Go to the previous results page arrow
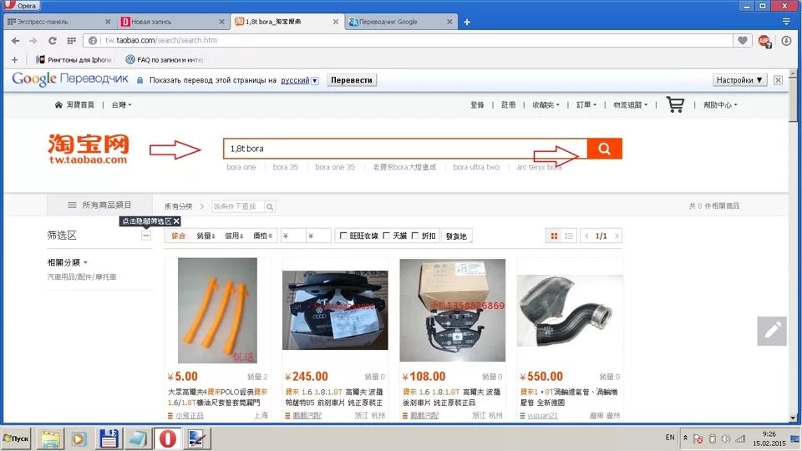Viewport: 802px width, 451px height. click(x=586, y=236)
